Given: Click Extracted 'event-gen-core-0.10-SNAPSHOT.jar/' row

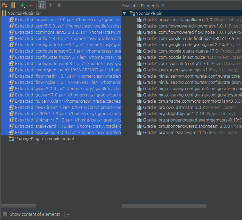Looking at the screenshot, I should [x=61, y=70].
